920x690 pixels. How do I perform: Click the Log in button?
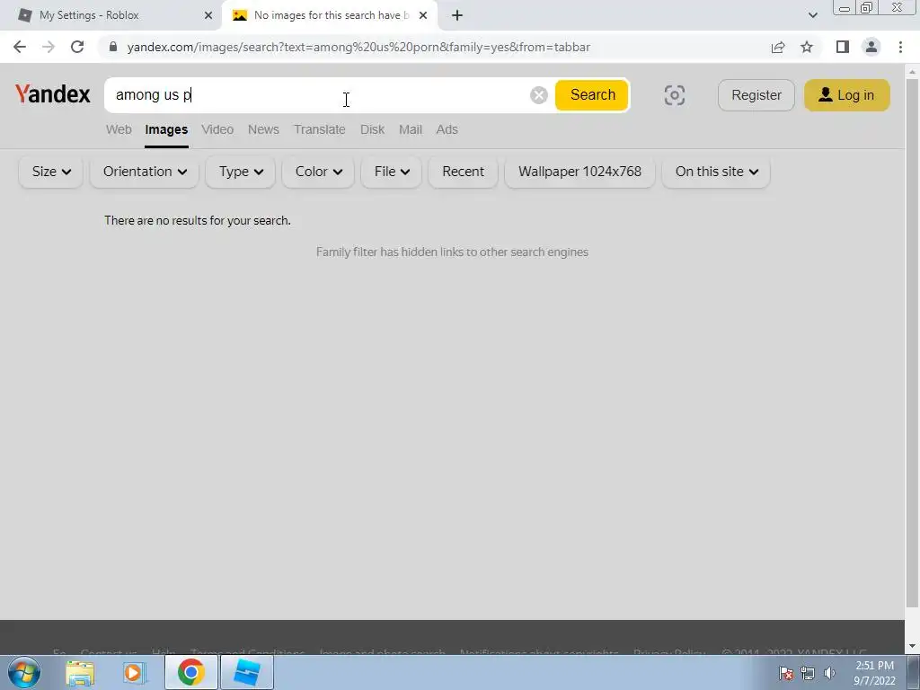point(846,95)
